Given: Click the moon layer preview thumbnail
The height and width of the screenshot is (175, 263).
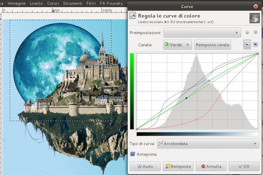Looking at the screenshot, I should pos(254,18).
